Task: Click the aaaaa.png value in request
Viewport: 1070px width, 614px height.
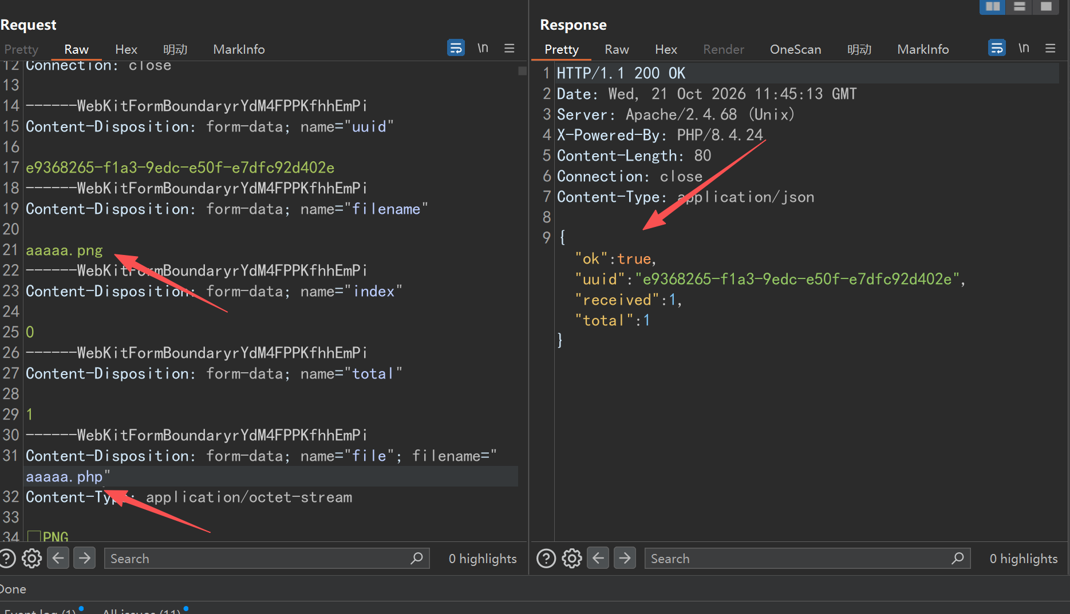Action: click(64, 250)
